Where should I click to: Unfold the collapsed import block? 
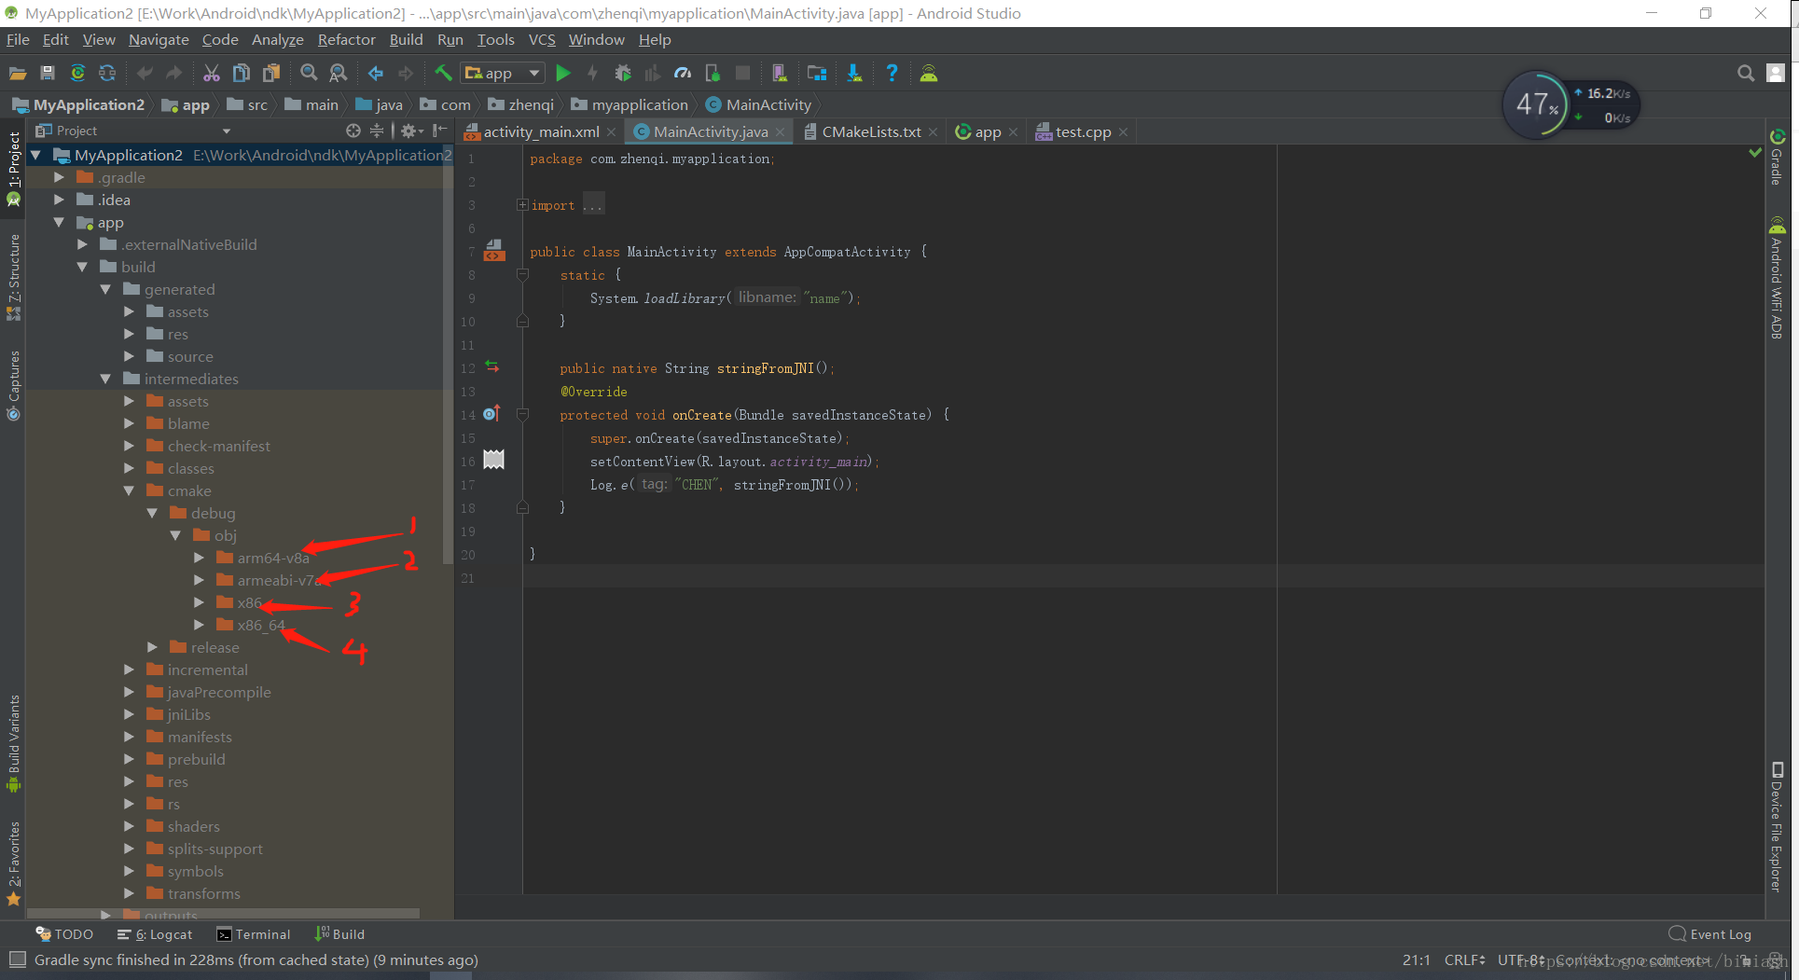[x=522, y=205]
